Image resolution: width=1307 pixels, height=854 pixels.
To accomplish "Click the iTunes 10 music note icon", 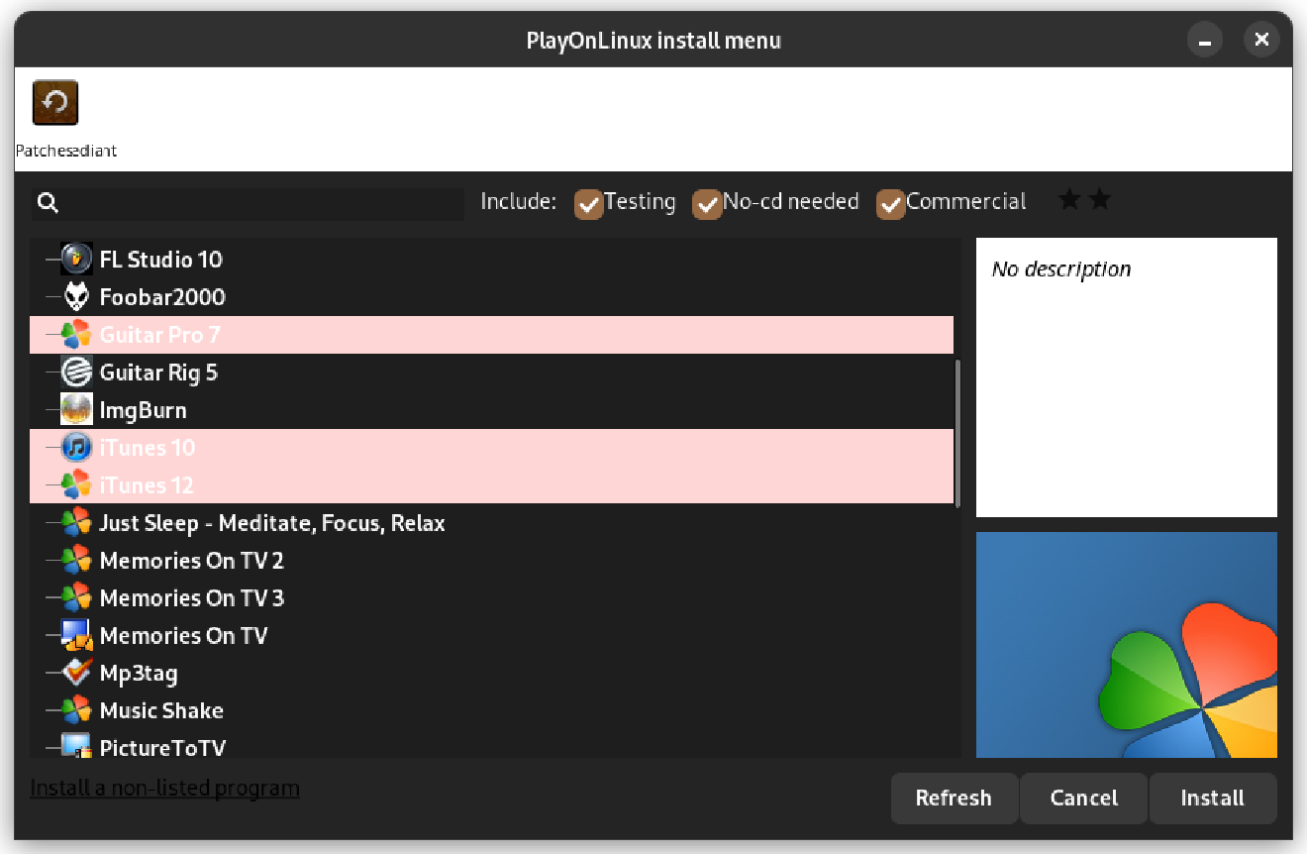I will (x=76, y=448).
